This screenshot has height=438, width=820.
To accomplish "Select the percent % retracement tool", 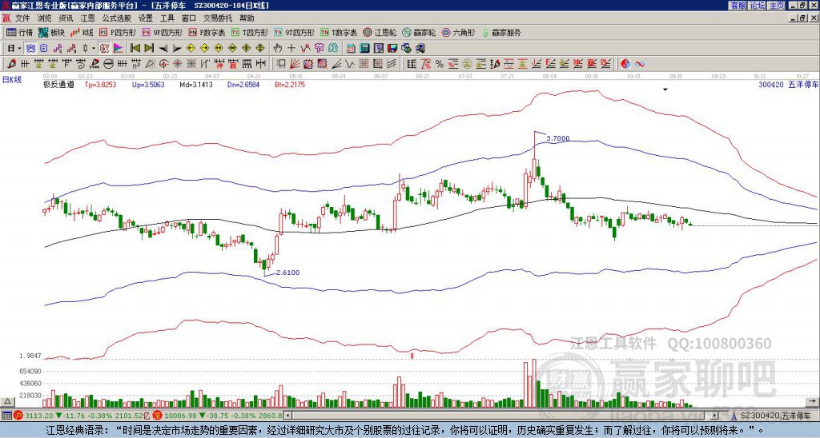I will point(440,64).
